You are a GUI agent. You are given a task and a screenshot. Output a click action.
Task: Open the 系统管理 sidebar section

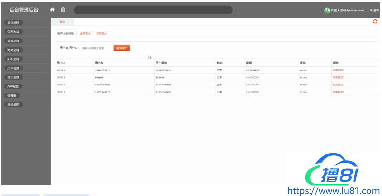(x=14, y=105)
